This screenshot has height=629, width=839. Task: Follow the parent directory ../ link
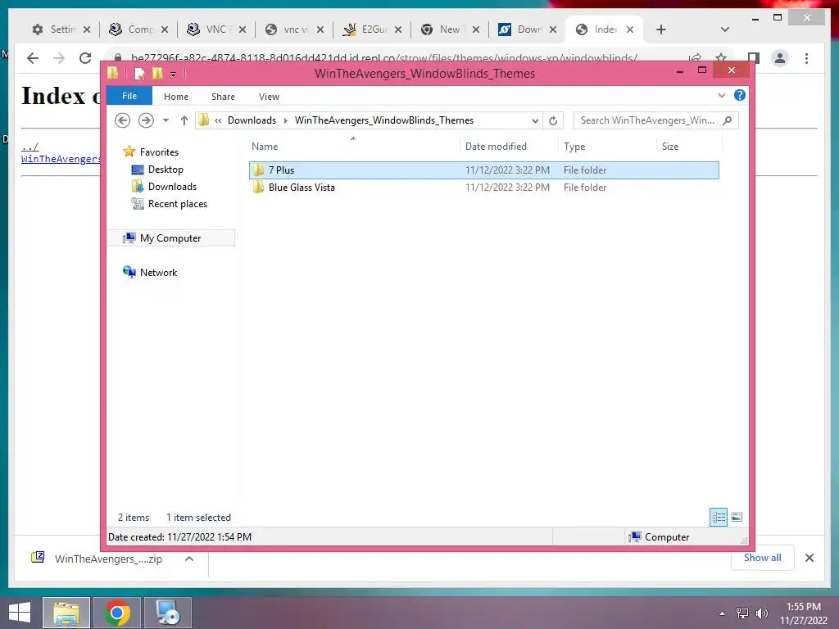(29, 147)
